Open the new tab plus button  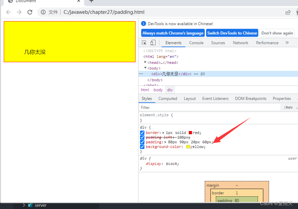[x=92, y=1]
